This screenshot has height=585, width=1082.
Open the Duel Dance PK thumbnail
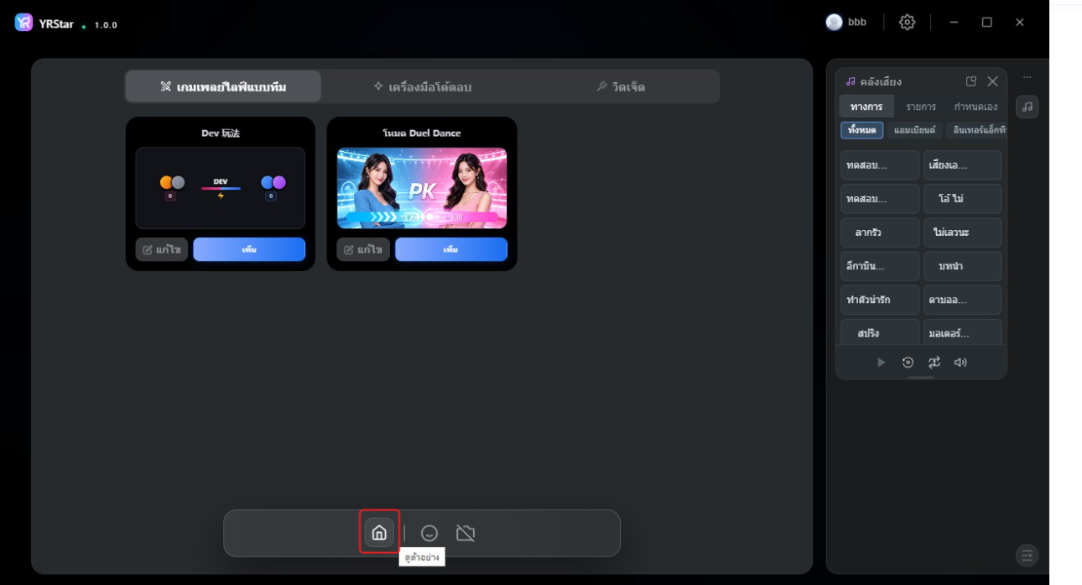(422, 188)
